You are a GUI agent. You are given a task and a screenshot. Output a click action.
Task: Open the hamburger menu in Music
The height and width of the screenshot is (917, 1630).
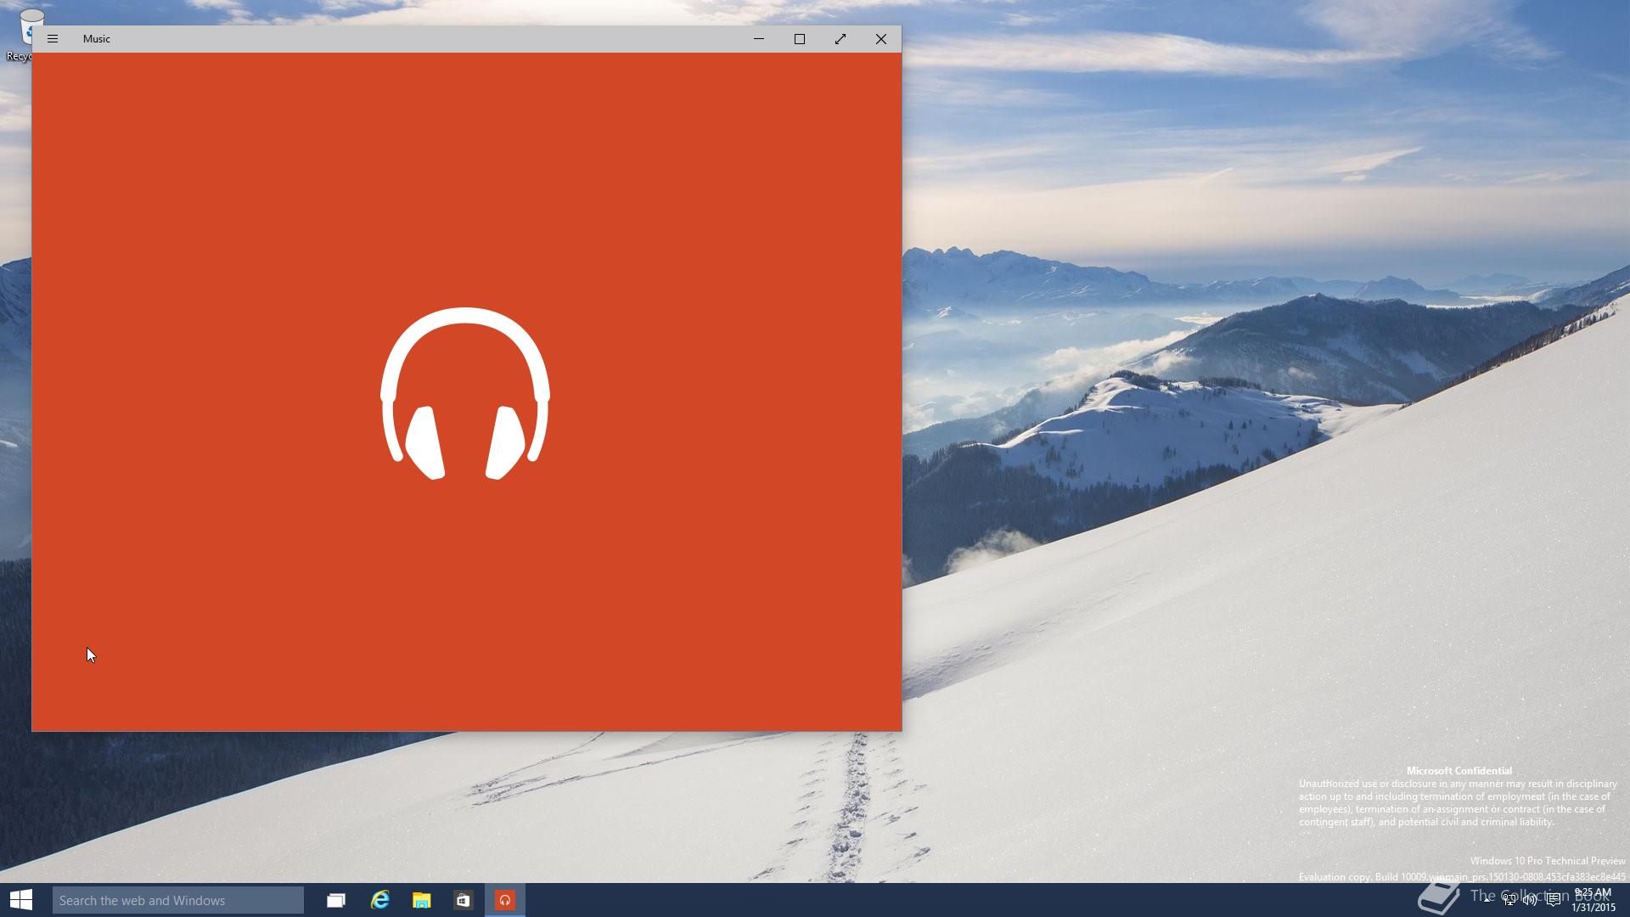point(53,39)
